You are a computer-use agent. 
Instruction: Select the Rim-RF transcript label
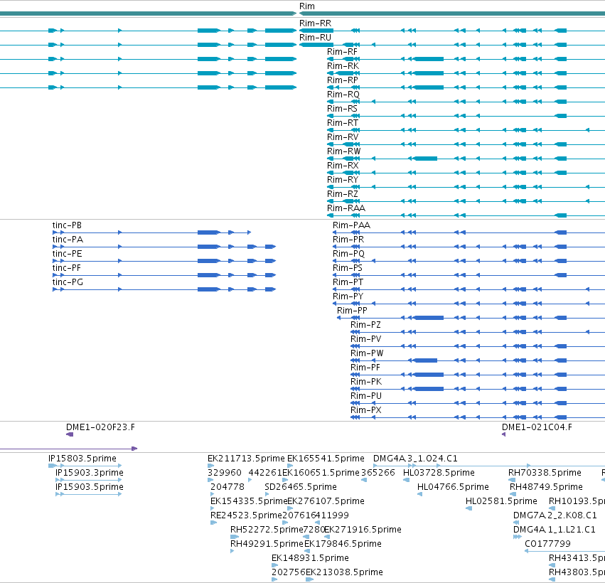342,52
